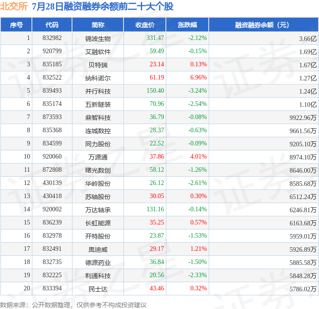Select stock name 苏轴股份
The width and height of the screenshot is (319, 309).
pos(98,197)
